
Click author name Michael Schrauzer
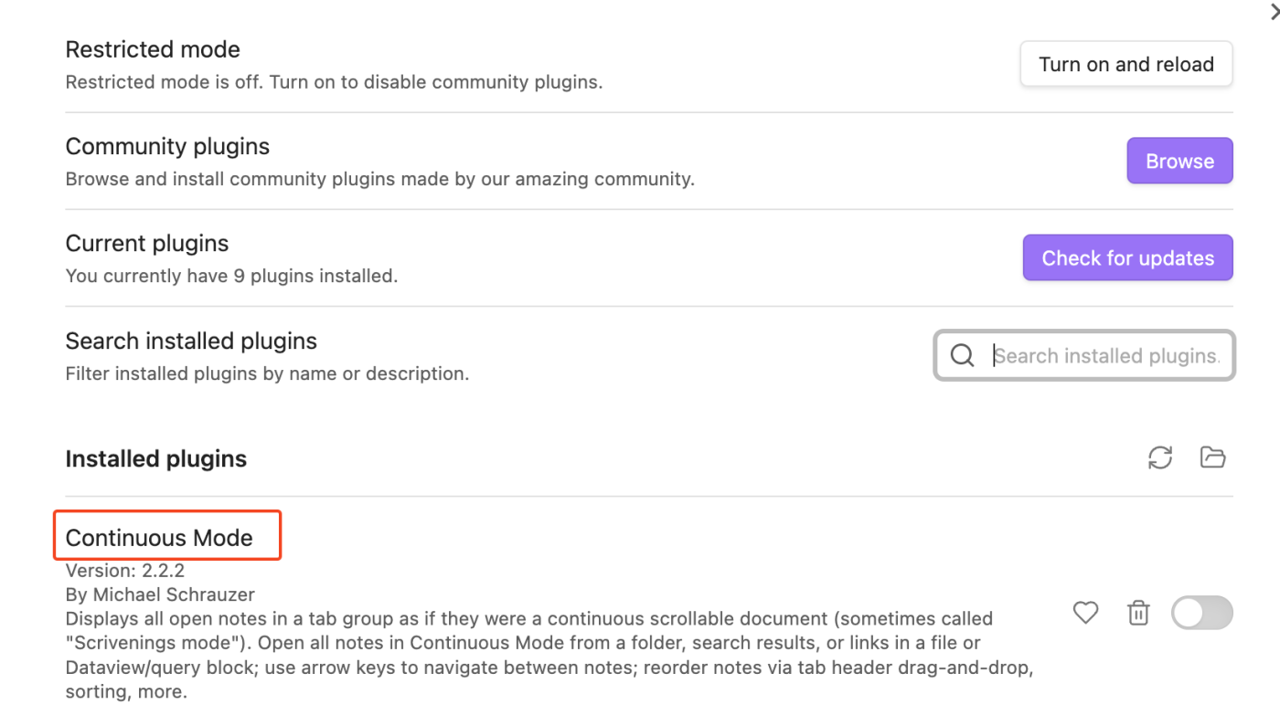(160, 594)
